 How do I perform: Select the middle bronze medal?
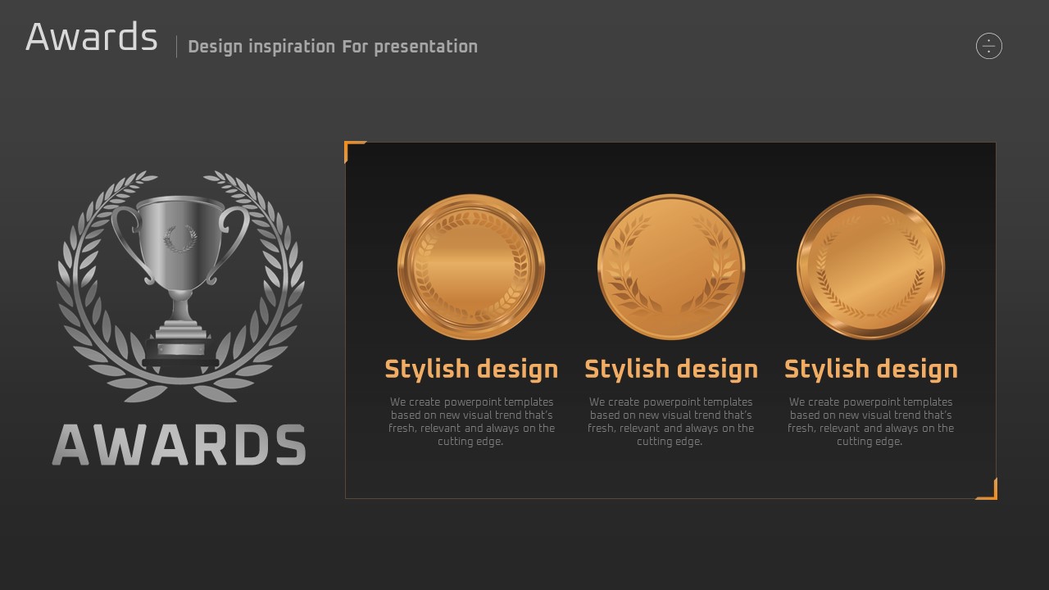tap(671, 266)
